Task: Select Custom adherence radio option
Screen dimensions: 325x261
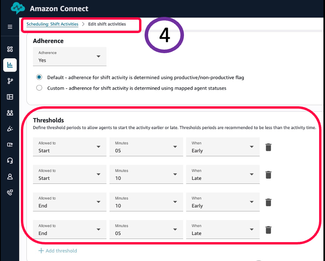Action: tap(39, 88)
